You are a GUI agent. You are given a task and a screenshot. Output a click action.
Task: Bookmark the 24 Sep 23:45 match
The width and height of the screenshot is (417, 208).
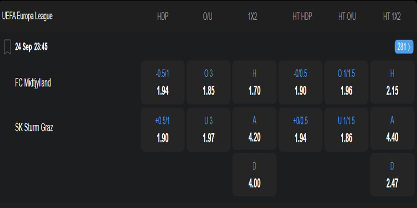[7, 47]
